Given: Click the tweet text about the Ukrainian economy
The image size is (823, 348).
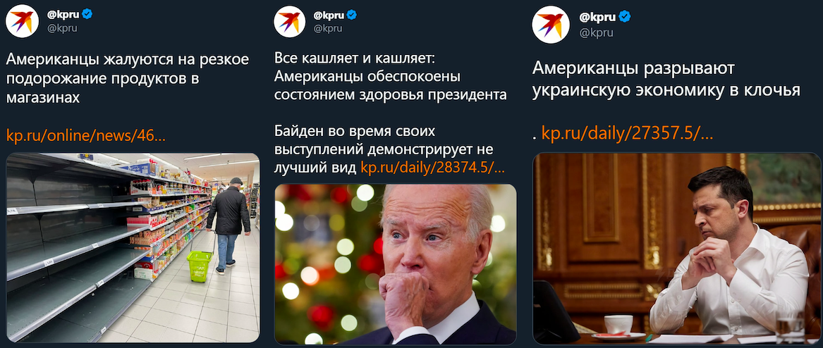Looking at the screenshot, I should pos(666,79).
